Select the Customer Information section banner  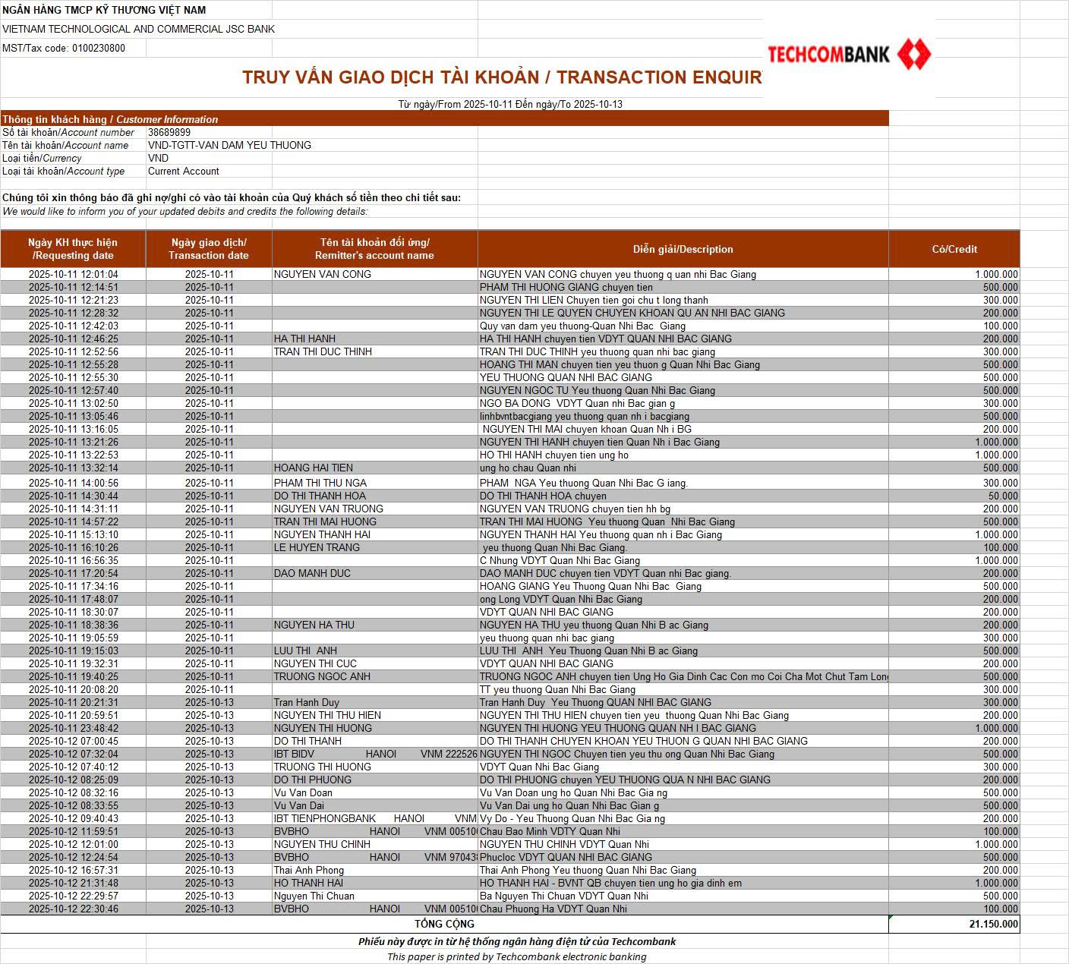pos(110,119)
